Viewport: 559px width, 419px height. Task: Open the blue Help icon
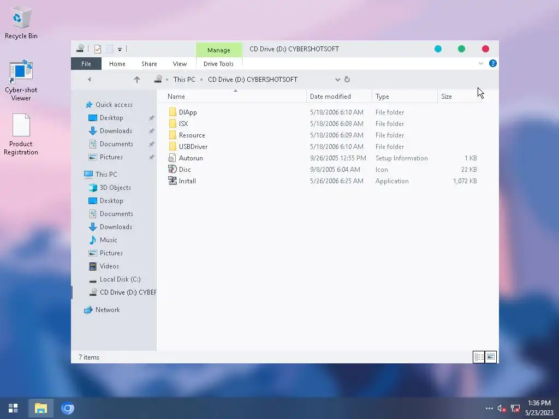493,63
